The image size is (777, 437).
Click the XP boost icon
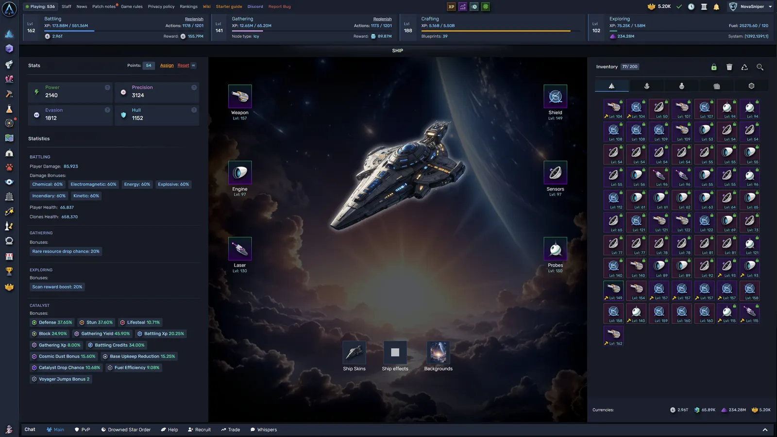[x=451, y=7]
